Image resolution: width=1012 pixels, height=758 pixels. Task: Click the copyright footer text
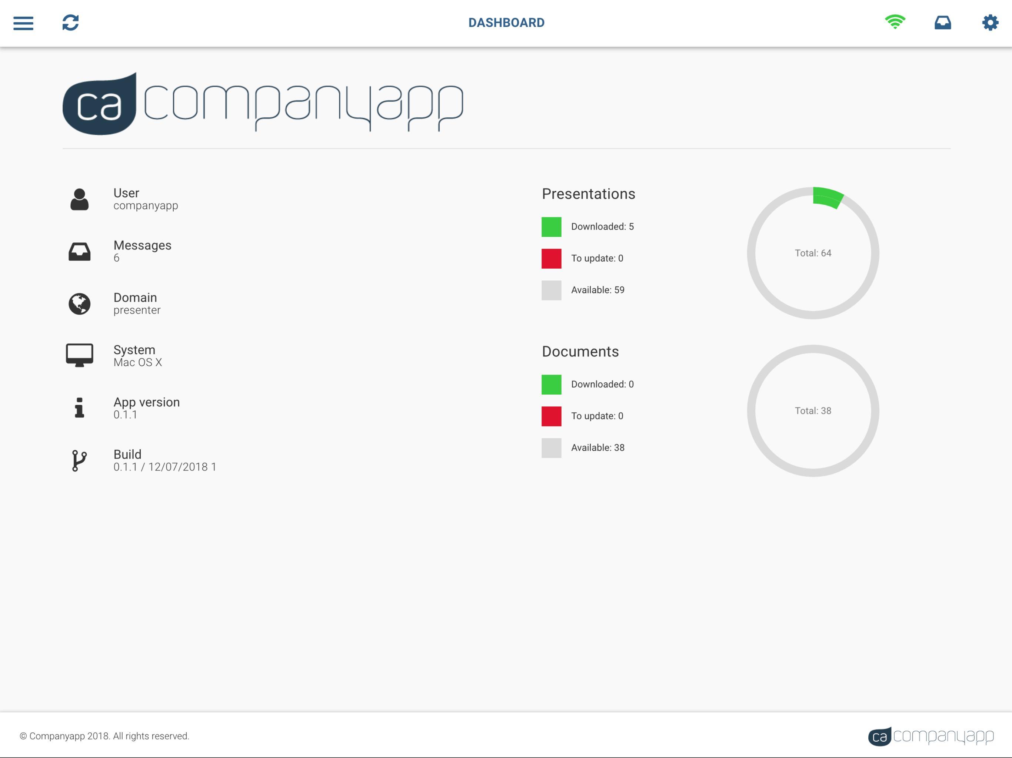click(104, 737)
